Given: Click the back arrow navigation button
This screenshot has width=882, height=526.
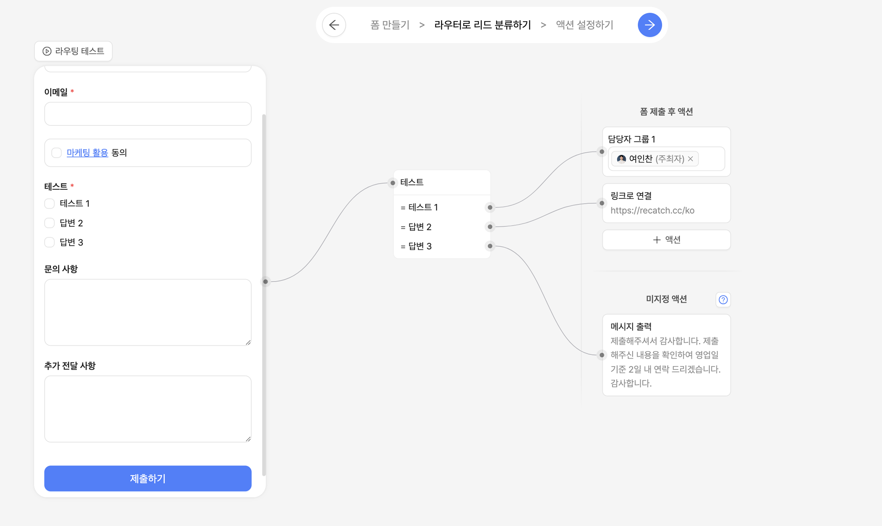Looking at the screenshot, I should (x=334, y=25).
